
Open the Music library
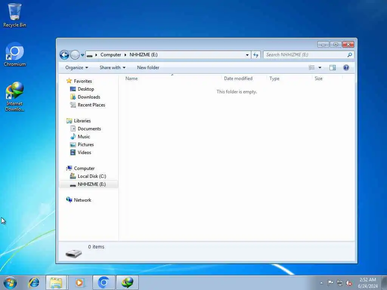pos(84,137)
